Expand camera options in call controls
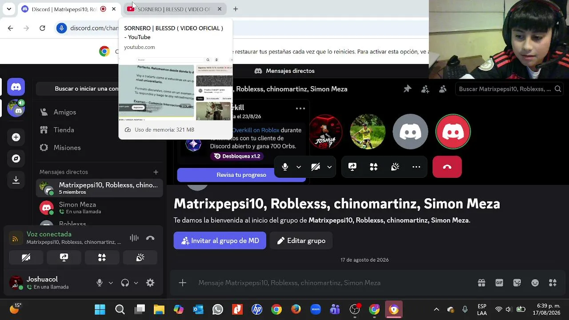Screen dimensions: 569x320 click(x=329, y=167)
